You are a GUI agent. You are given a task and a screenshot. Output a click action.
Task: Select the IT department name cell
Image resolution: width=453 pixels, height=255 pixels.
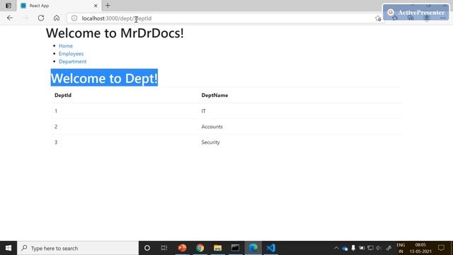204,111
